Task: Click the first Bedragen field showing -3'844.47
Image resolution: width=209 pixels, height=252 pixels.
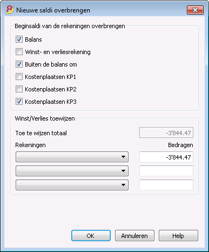Action: (166, 157)
